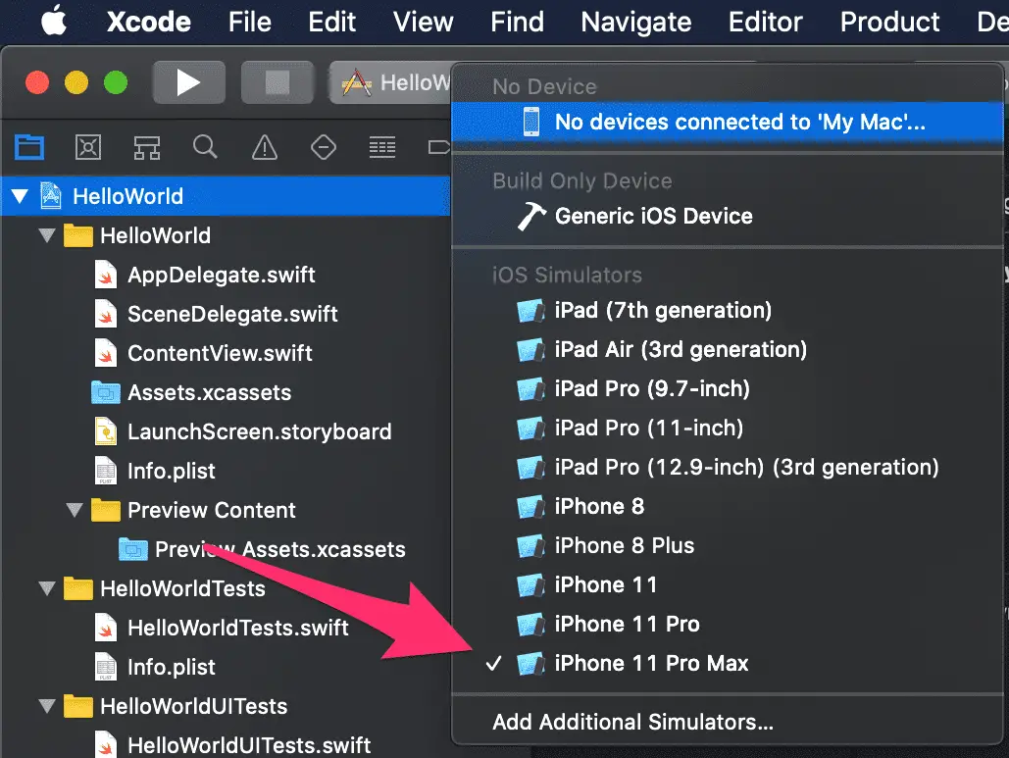Show the Project navigator folder icon
1009x758 pixels.
pos(29,147)
